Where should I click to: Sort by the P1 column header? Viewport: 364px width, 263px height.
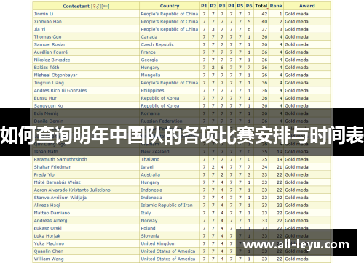tap(204, 6)
